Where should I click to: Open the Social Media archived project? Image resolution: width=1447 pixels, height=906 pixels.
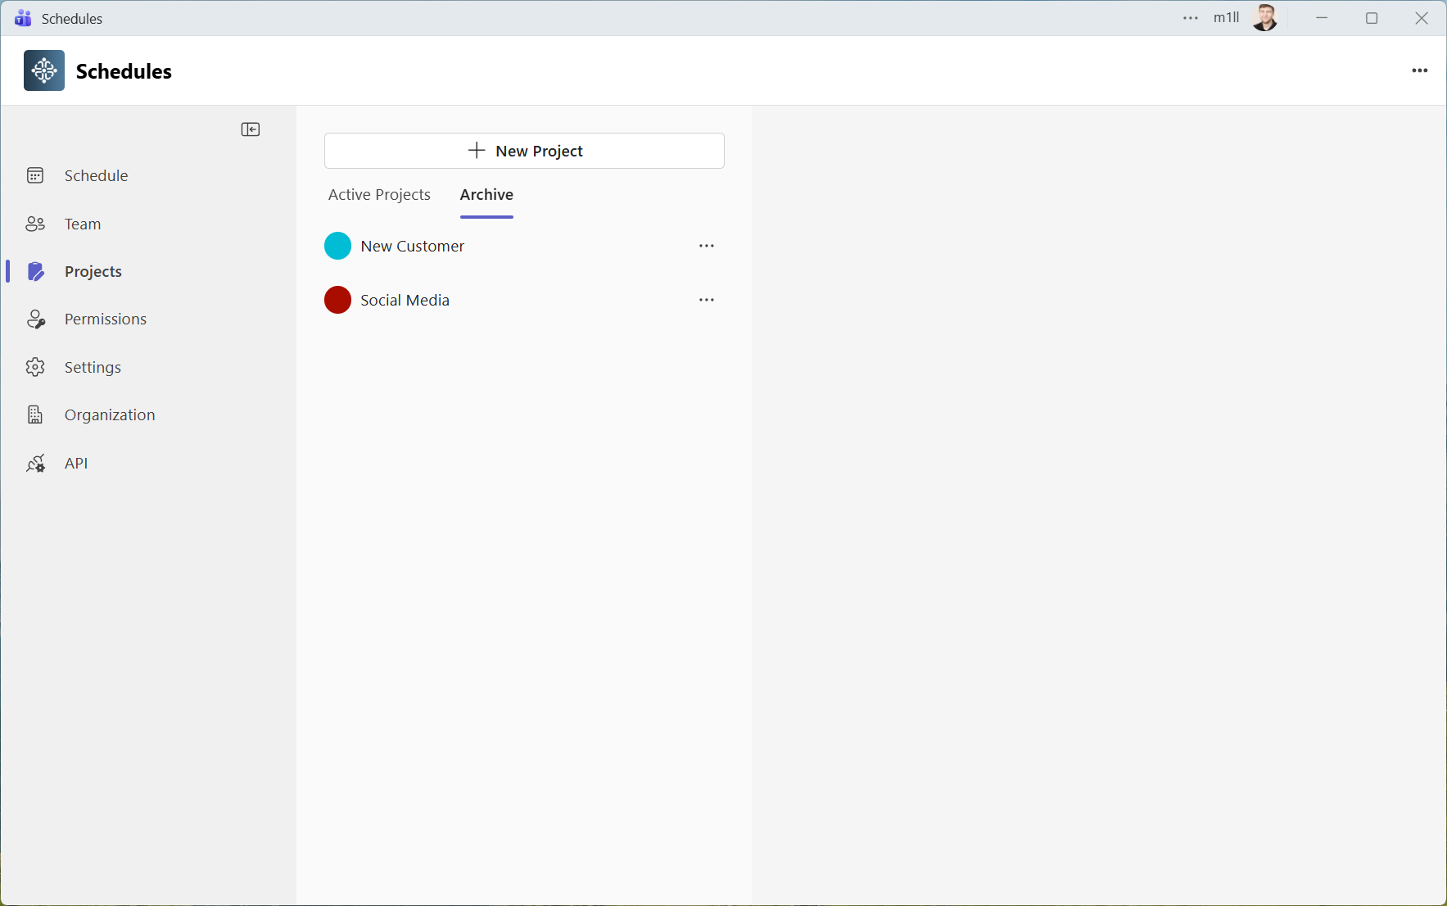pyautogui.click(x=405, y=301)
